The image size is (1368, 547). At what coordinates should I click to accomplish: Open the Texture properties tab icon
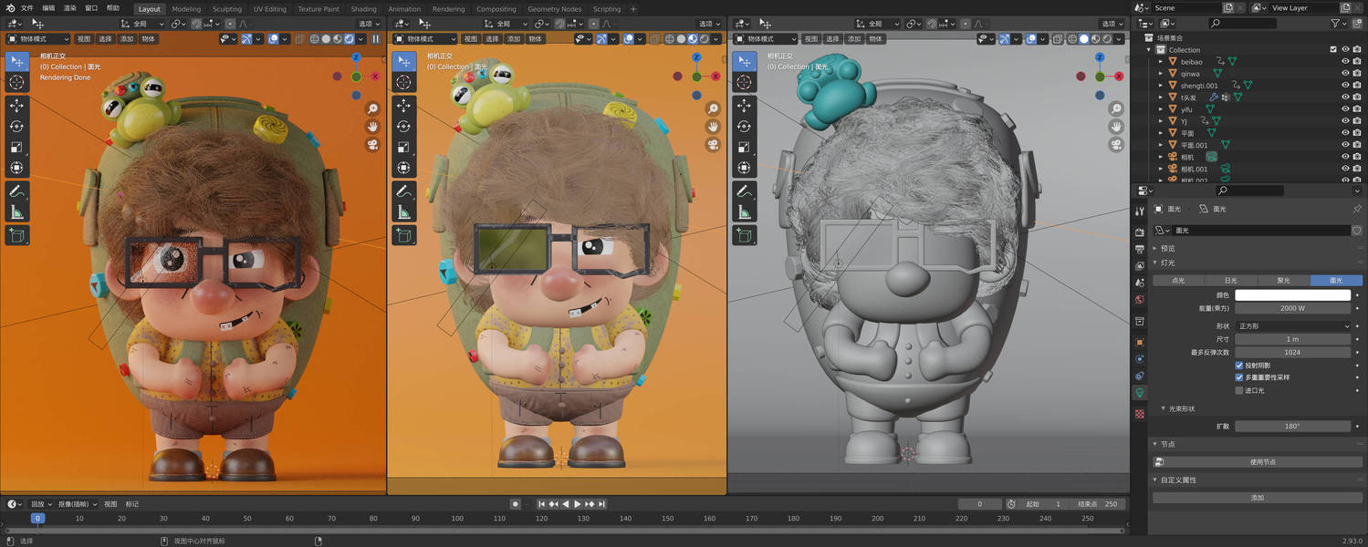tap(1140, 414)
